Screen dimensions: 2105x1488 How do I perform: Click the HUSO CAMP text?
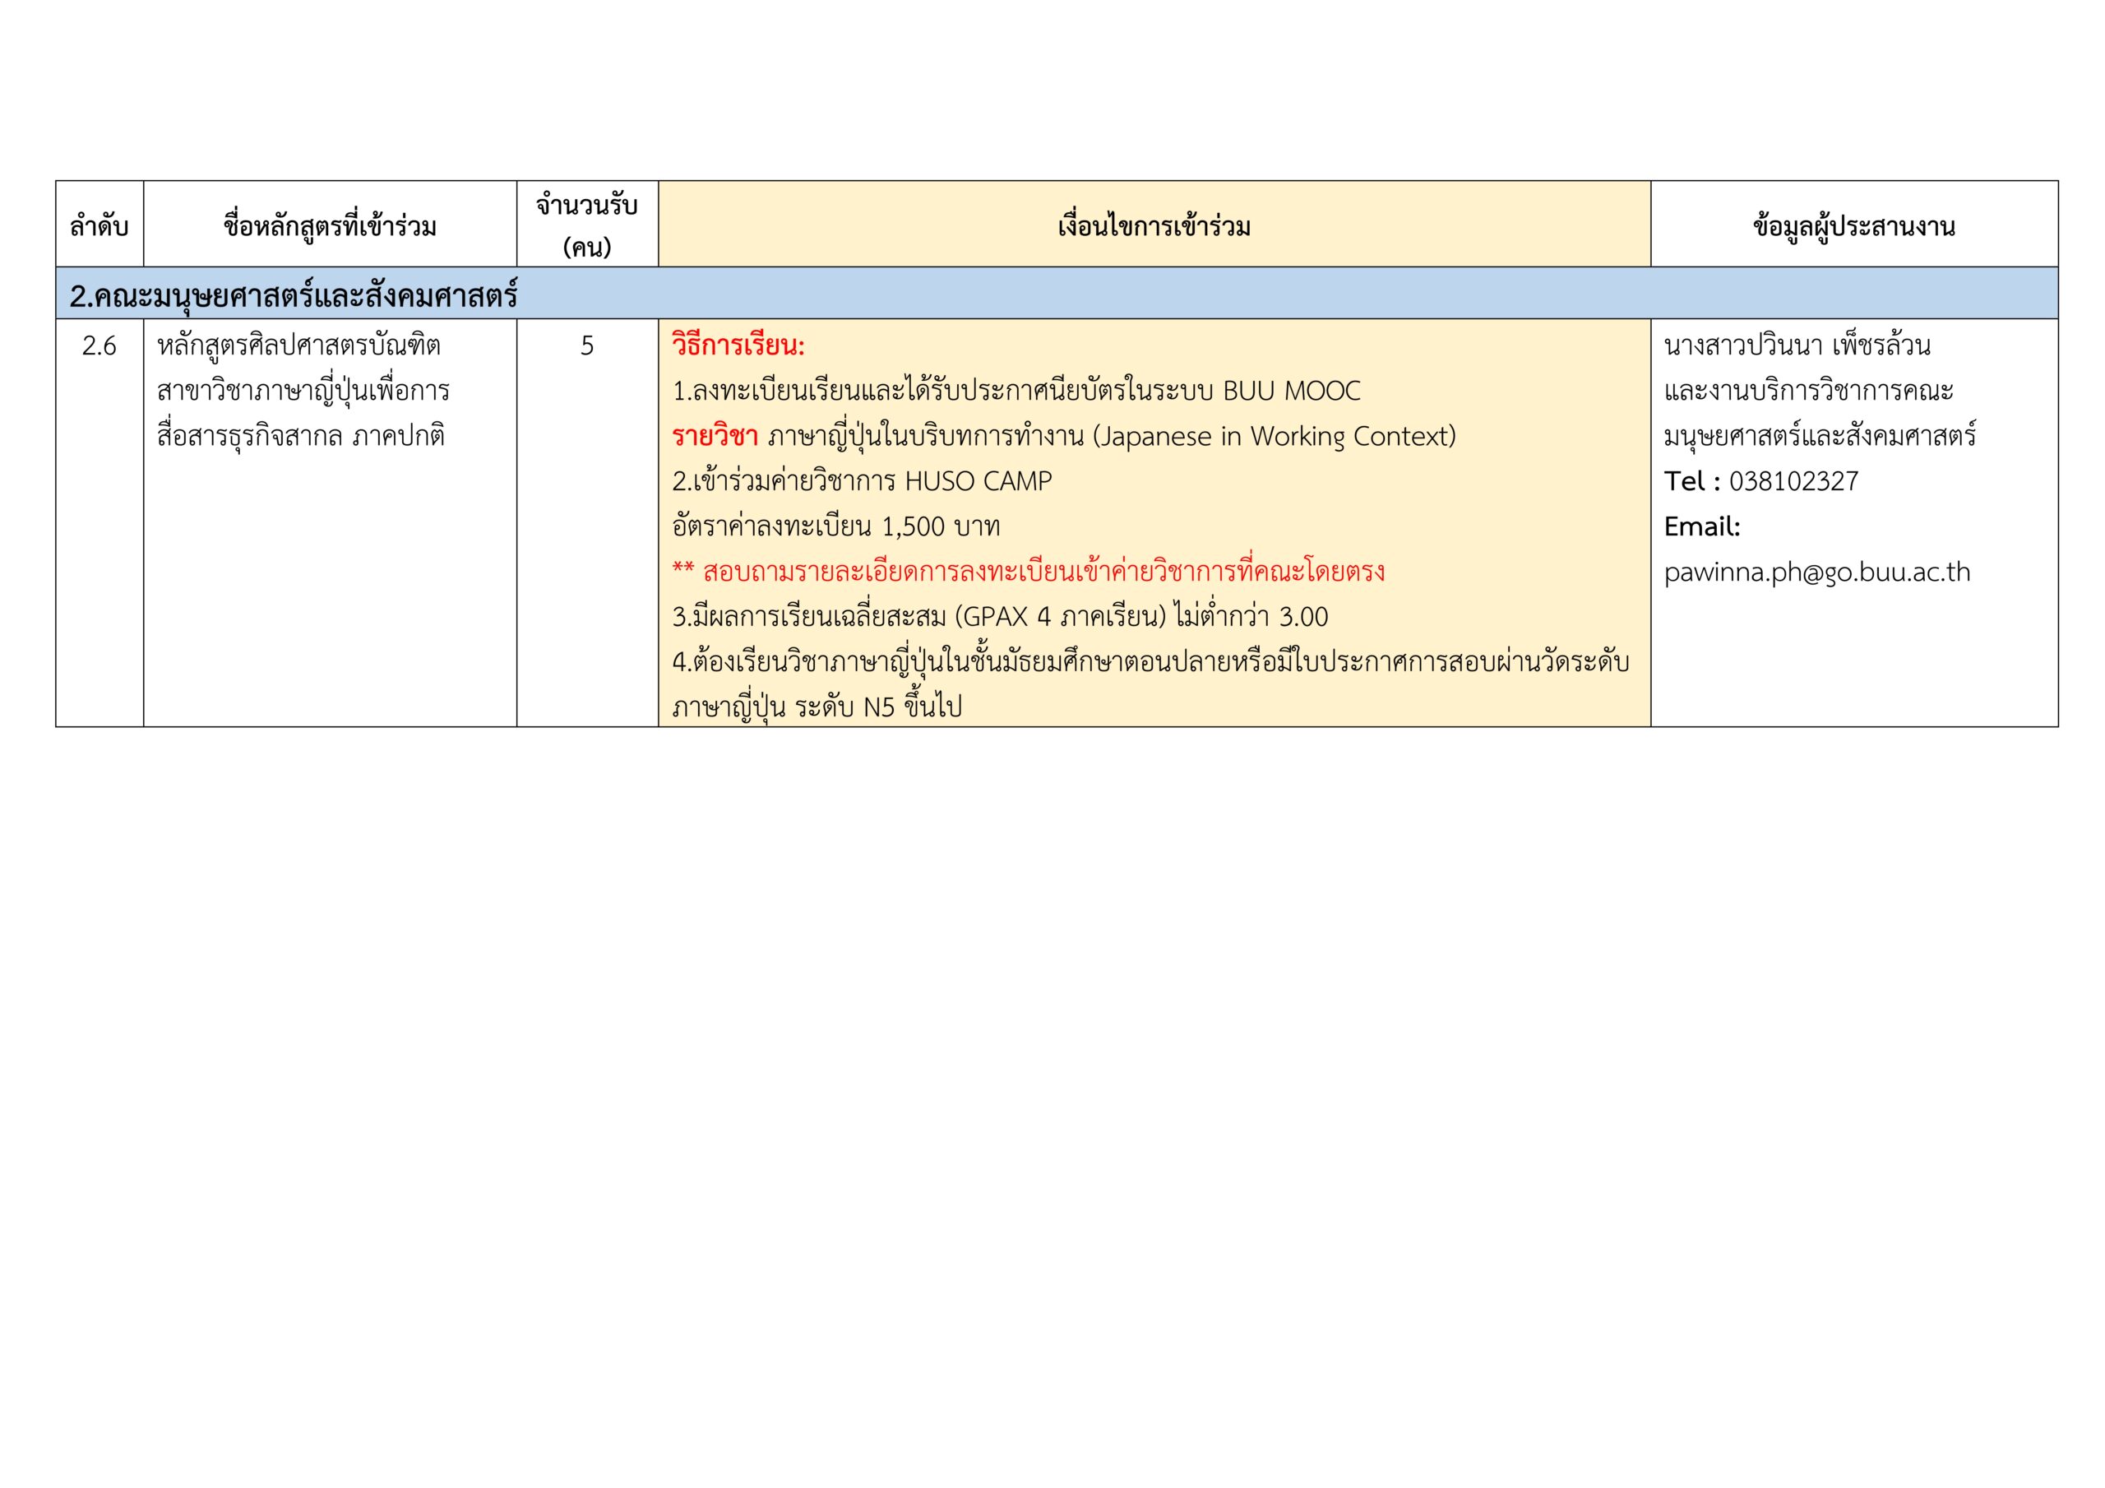[x=978, y=482]
